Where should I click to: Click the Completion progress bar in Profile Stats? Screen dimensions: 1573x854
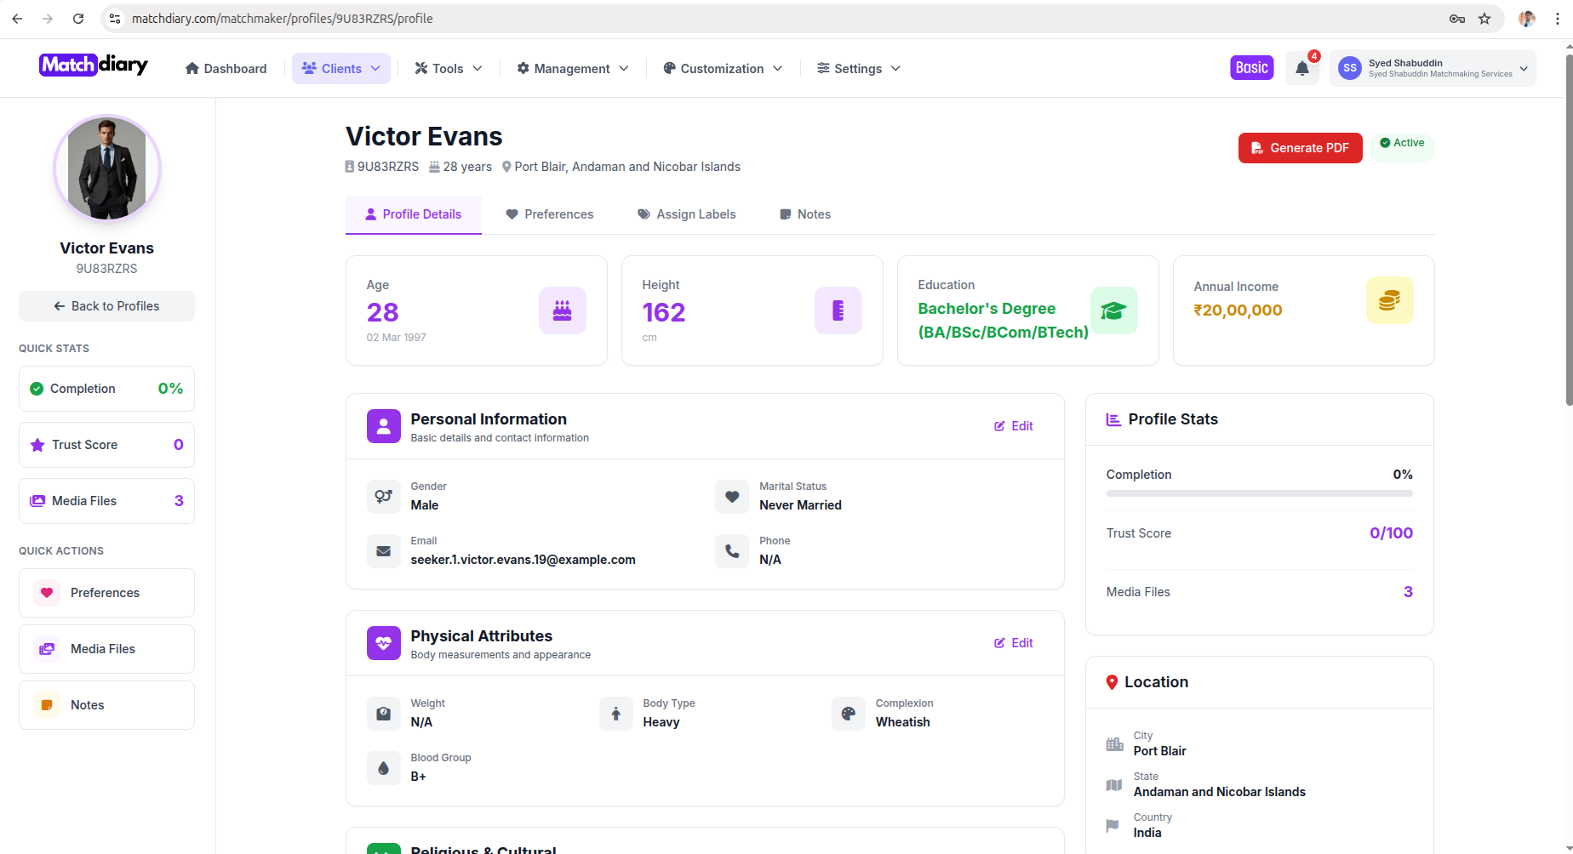(x=1259, y=493)
